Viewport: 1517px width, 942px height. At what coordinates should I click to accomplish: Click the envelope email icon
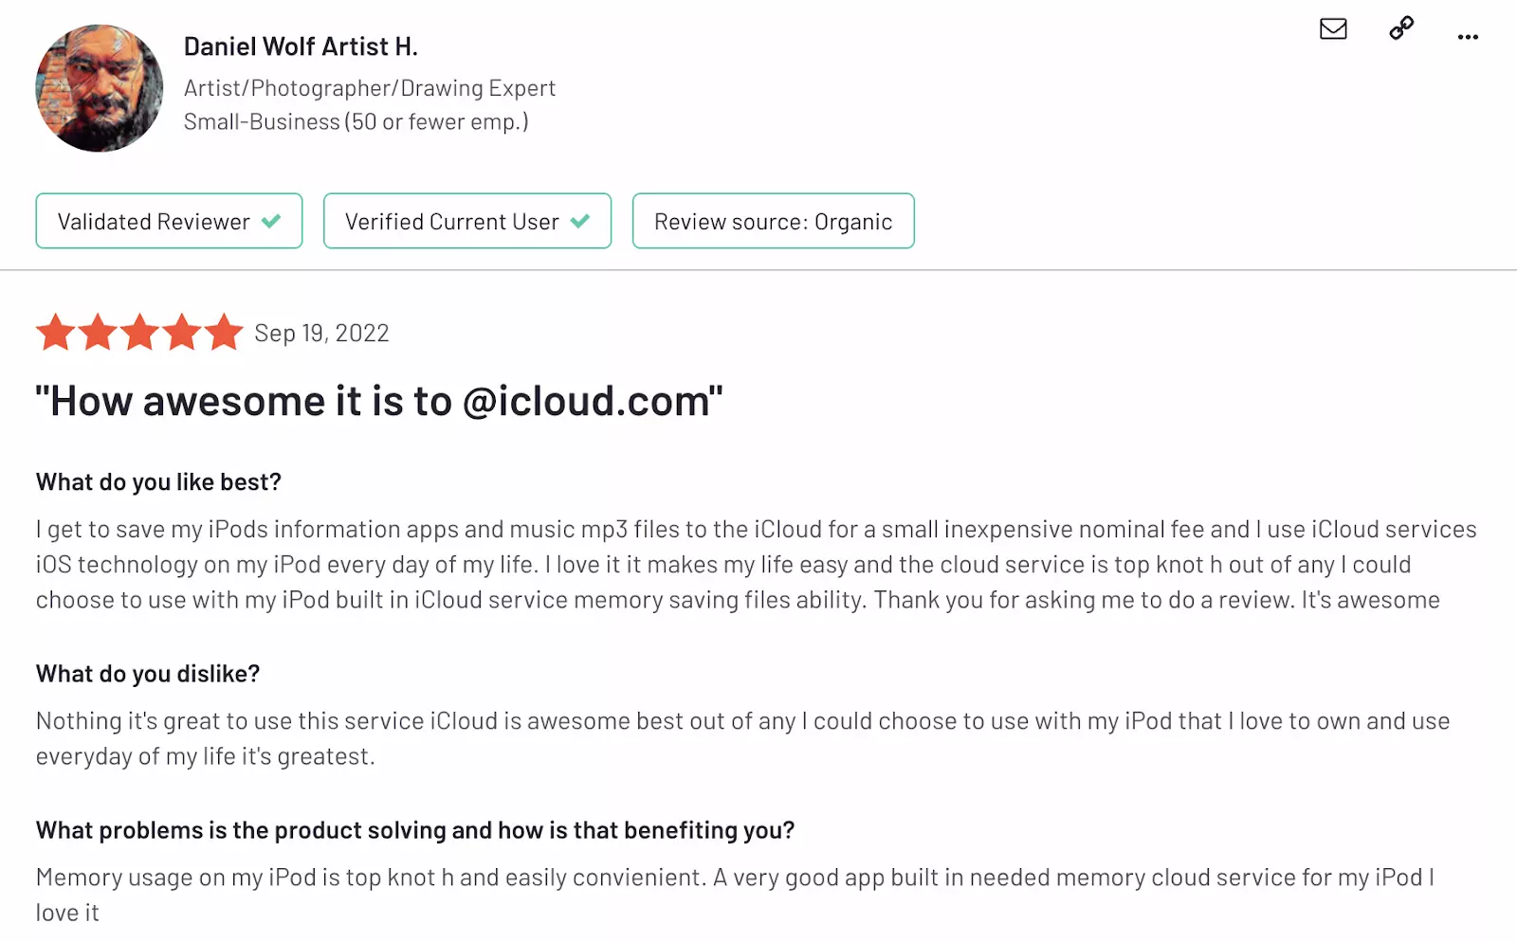pos(1333,29)
